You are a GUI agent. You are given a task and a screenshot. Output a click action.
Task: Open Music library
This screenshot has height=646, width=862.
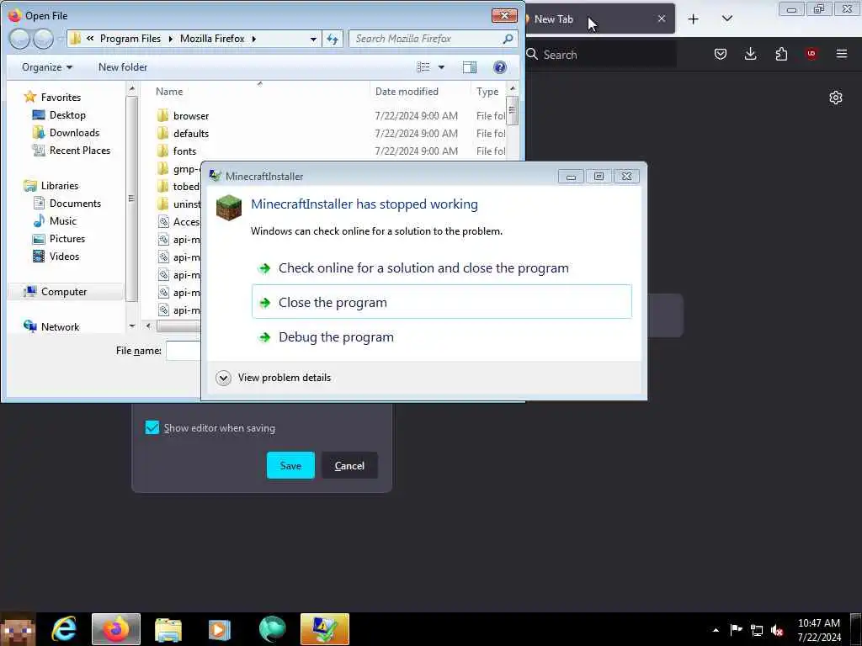point(62,221)
